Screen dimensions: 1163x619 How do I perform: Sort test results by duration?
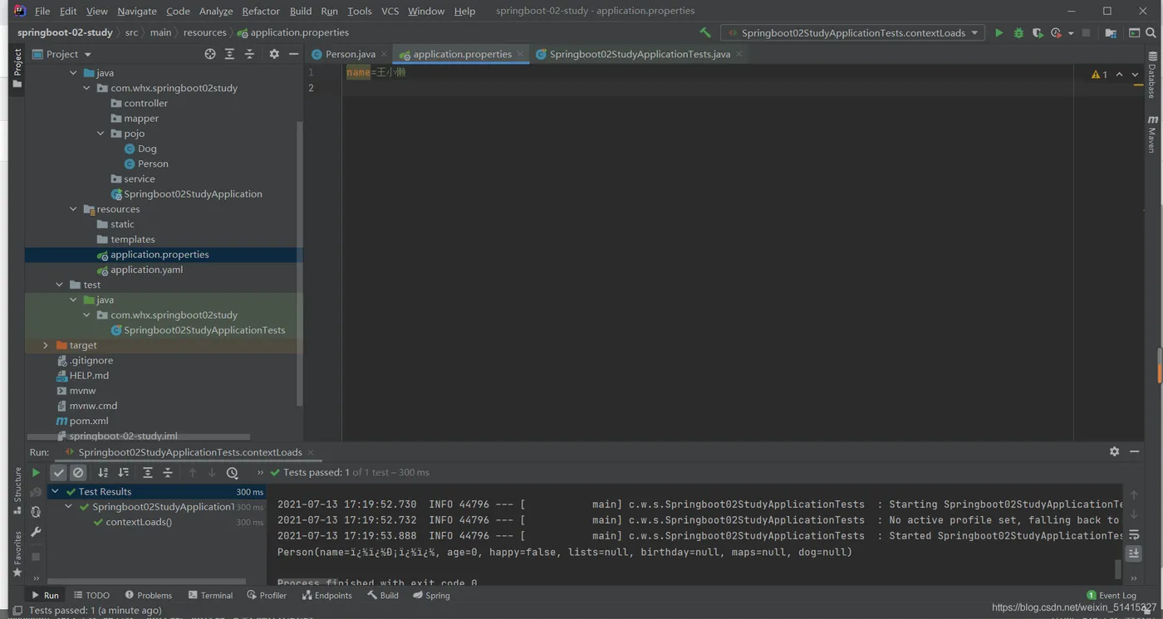(123, 472)
